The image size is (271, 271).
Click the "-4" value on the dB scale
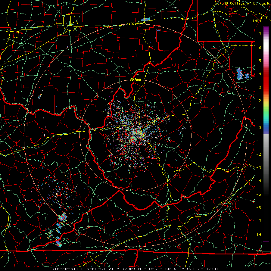[x=259, y=181]
